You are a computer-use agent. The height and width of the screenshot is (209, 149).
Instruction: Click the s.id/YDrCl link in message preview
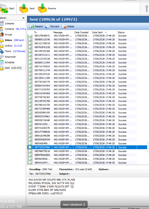pos(56,193)
